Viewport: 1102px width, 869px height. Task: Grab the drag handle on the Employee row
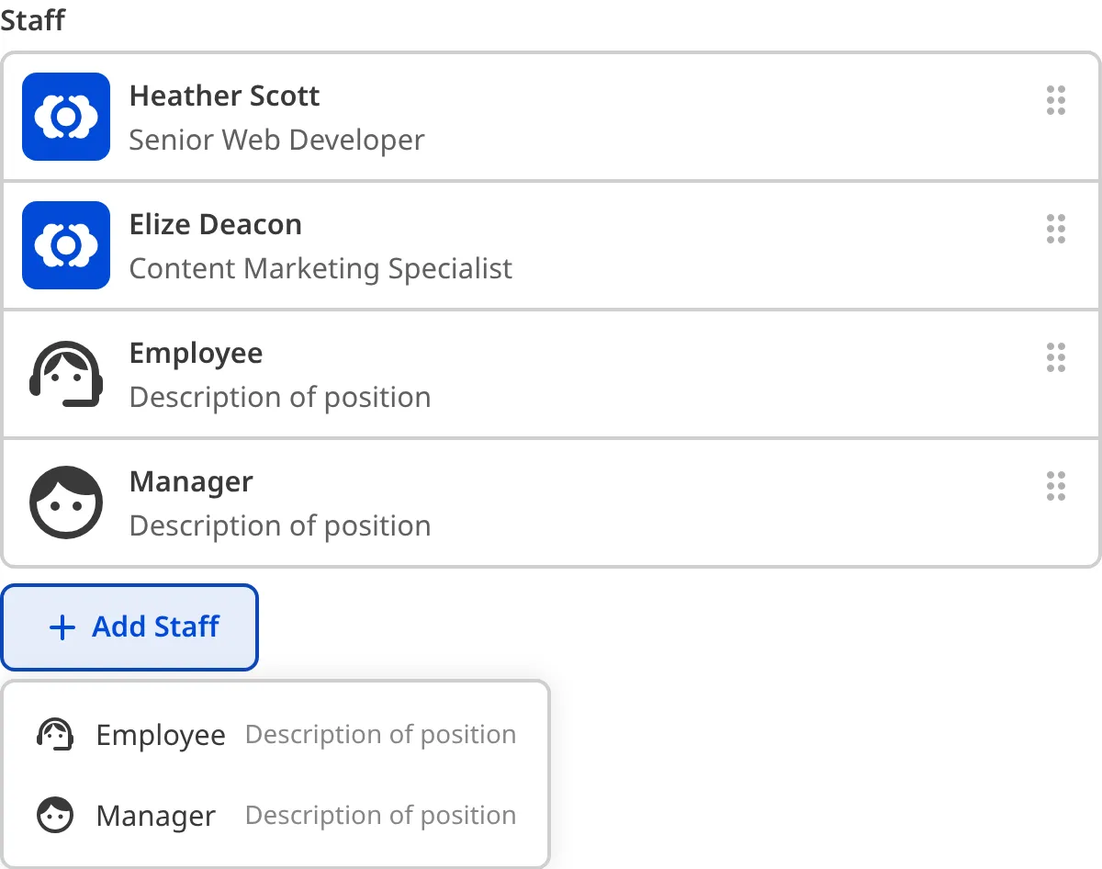click(1056, 358)
